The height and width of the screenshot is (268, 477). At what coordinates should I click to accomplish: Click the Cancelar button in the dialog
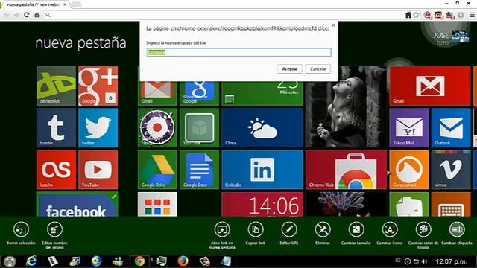pyautogui.click(x=318, y=69)
